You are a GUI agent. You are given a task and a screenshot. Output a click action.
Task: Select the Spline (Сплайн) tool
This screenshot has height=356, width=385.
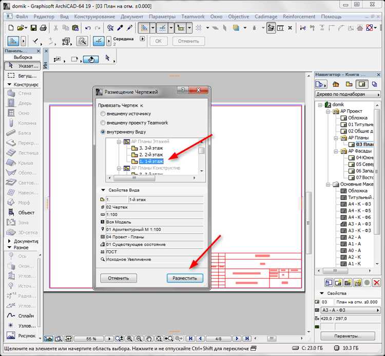pyautogui.click(x=22, y=316)
